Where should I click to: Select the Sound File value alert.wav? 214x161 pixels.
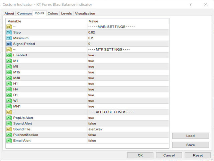(x=95, y=129)
